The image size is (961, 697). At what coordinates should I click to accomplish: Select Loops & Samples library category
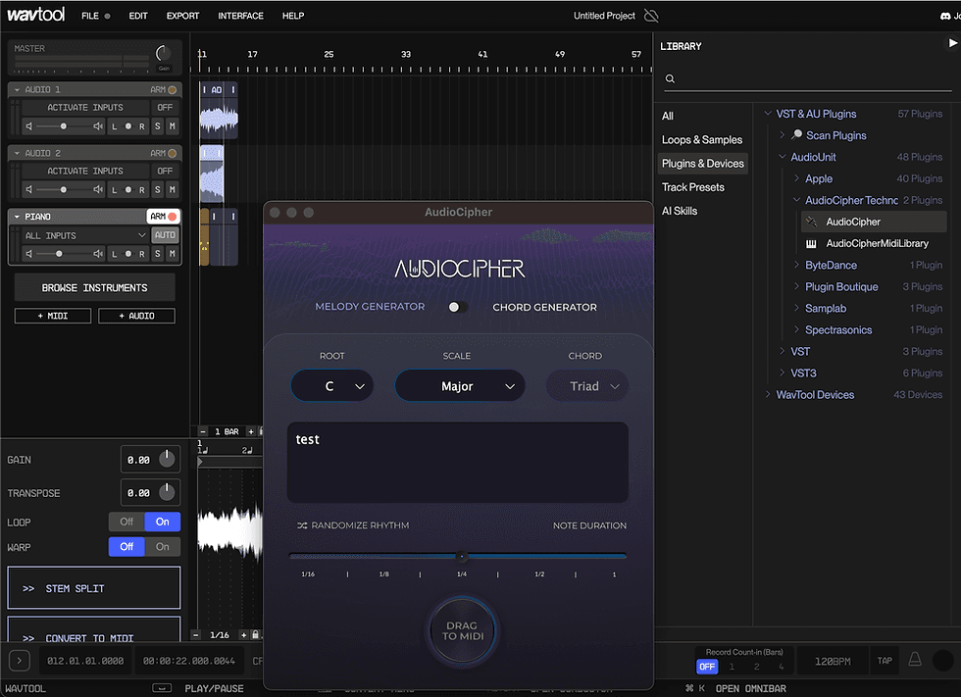point(702,139)
